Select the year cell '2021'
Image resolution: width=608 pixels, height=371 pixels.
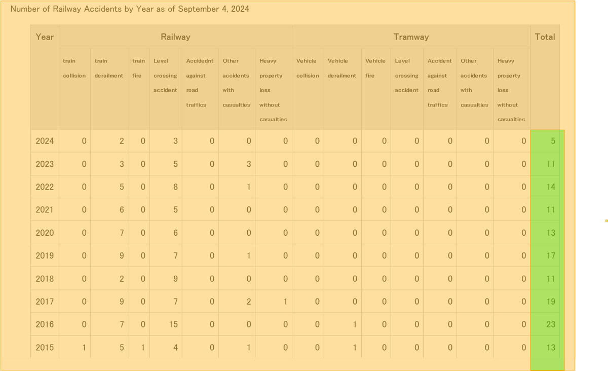pos(45,210)
